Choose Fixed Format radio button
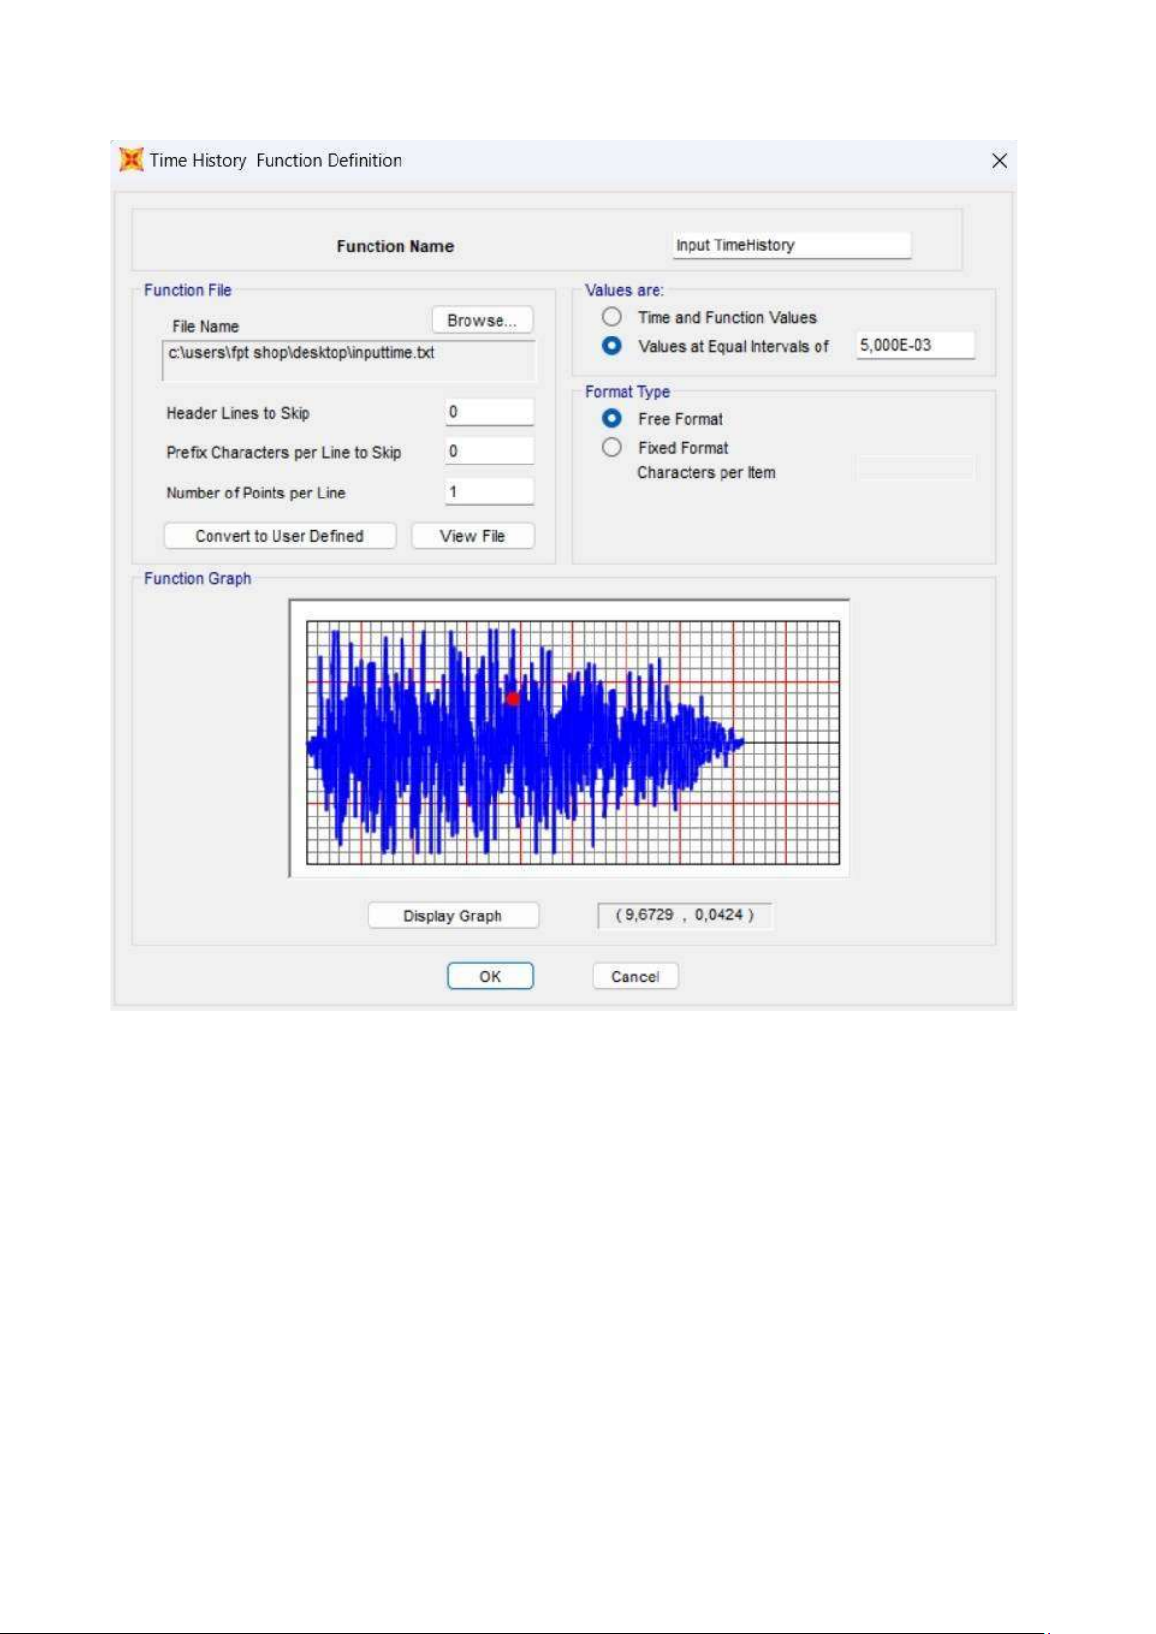 pos(612,448)
